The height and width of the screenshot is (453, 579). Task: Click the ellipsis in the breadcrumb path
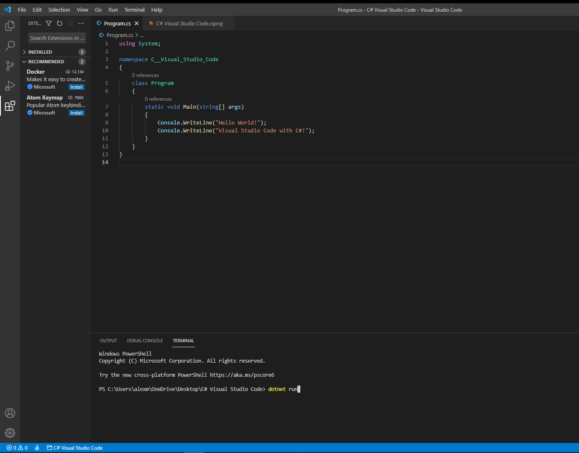pyautogui.click(x=142, y=35)
